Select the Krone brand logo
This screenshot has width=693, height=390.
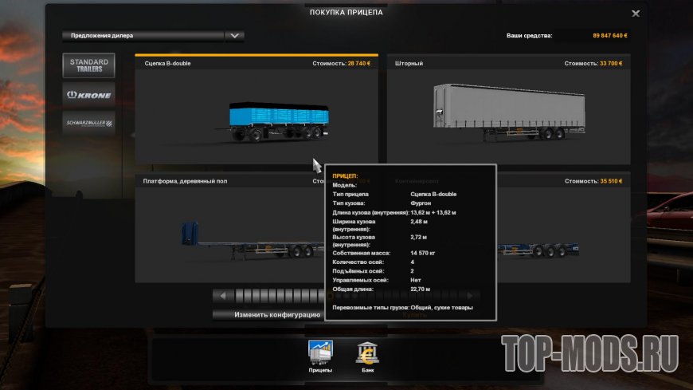88,94
